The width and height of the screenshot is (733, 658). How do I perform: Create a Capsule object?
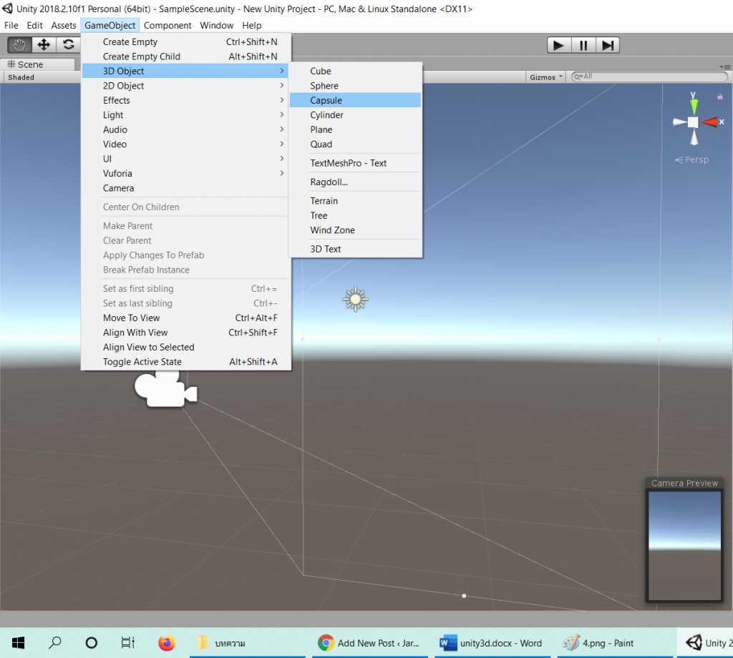pos(355,100)
